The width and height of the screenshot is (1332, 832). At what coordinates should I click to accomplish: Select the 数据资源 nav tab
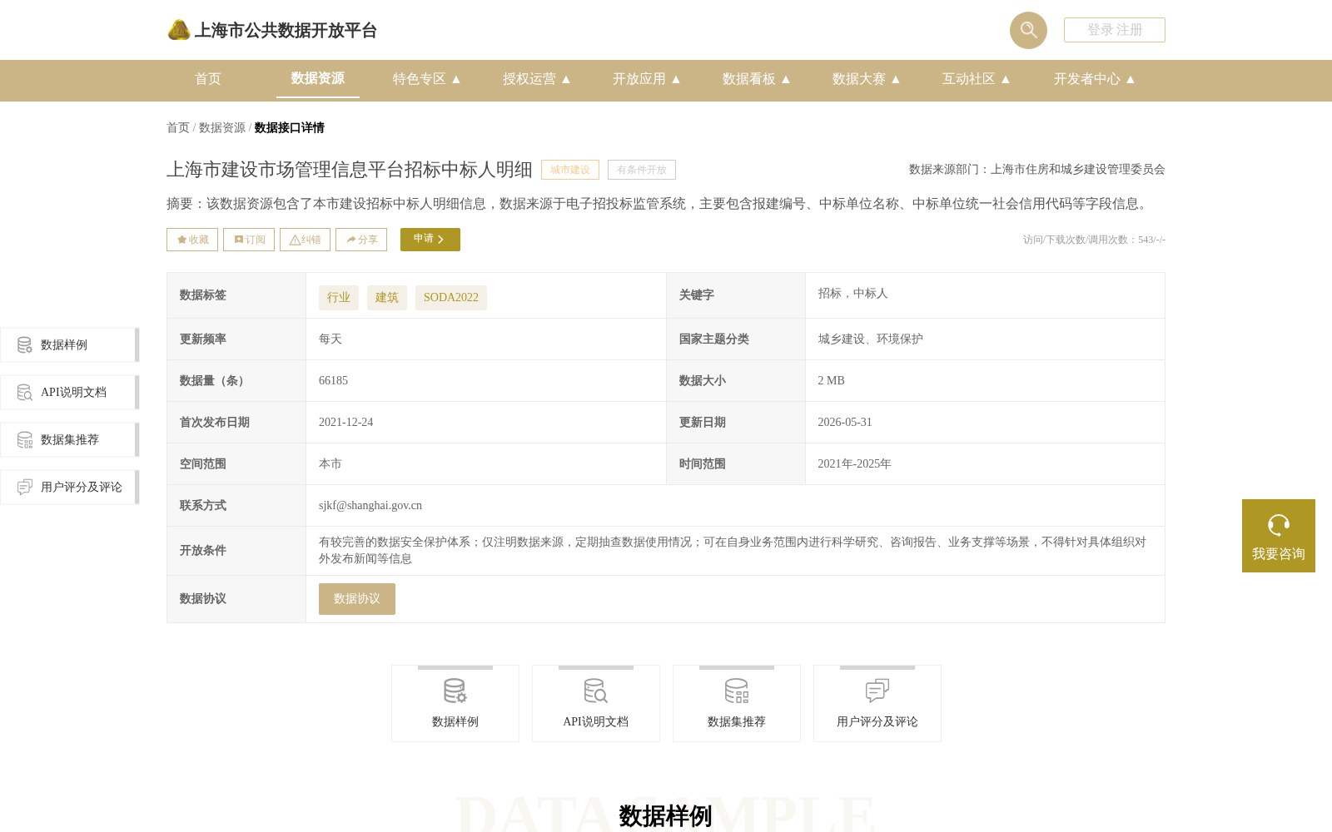coord(318,78)
